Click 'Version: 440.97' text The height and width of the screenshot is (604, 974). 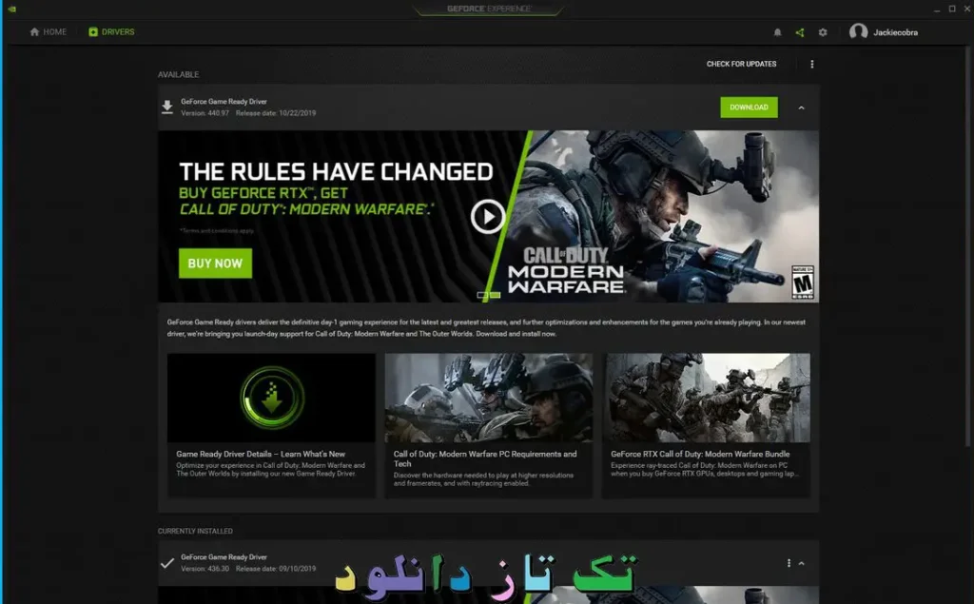click(x=205, y=113)
